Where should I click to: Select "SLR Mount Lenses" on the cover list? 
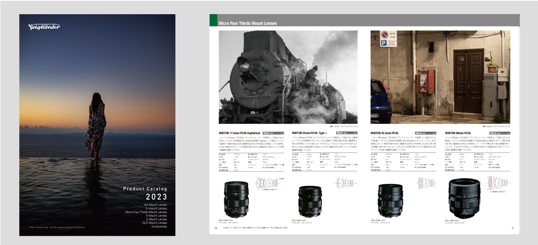[x=154, y=223]
